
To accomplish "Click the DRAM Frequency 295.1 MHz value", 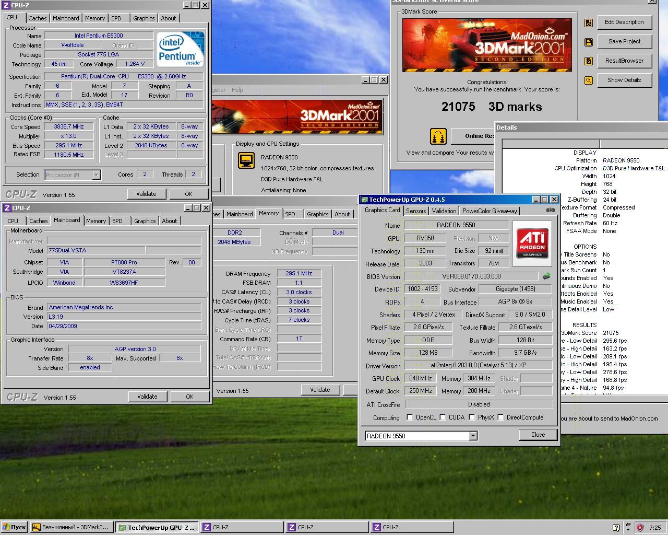I will pyautogui.click(x=299, y=273).
